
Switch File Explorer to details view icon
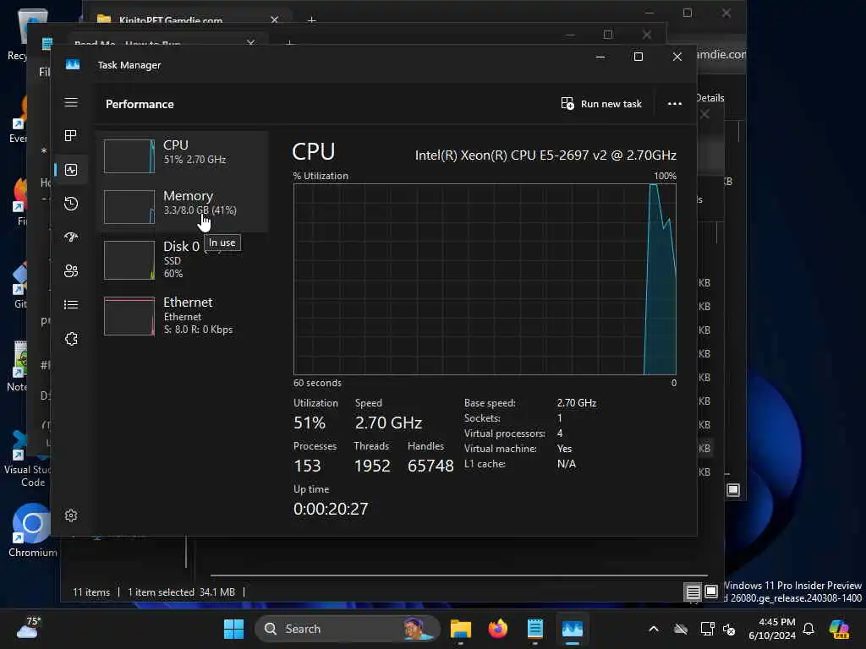click(693, 592)
